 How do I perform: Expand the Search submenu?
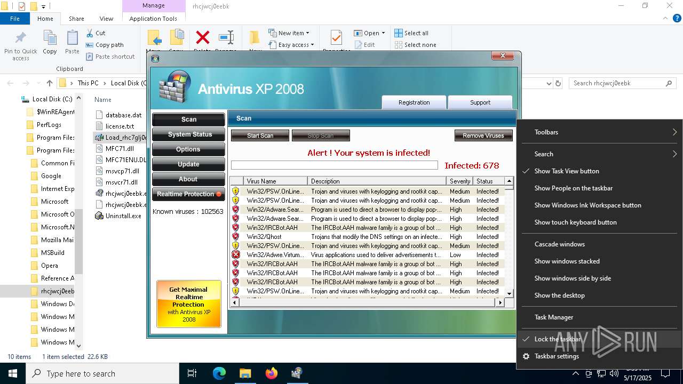(x=599, y=154)
